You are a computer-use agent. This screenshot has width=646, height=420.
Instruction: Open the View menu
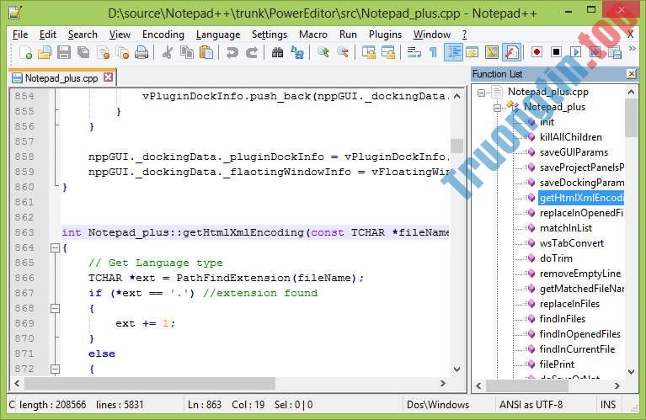coord(120,35)
